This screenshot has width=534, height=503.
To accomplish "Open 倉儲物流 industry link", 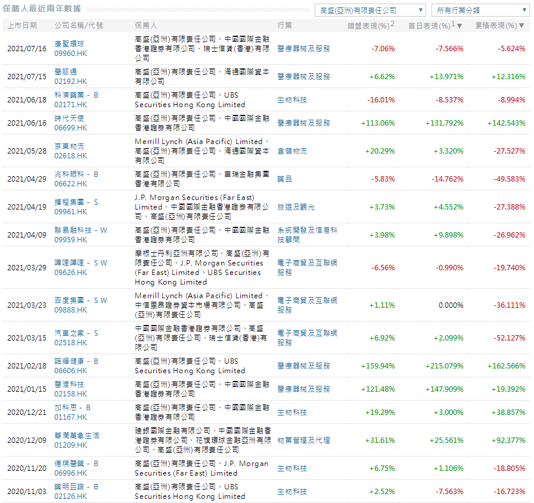I will point(292,151).
